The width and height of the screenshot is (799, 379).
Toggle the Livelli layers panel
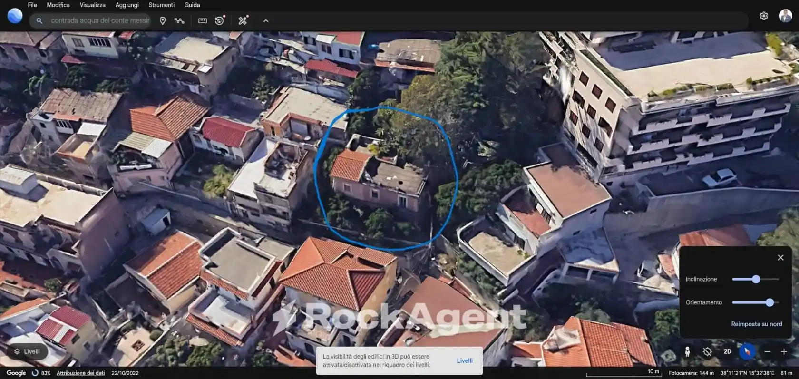[x=27, y=351]
